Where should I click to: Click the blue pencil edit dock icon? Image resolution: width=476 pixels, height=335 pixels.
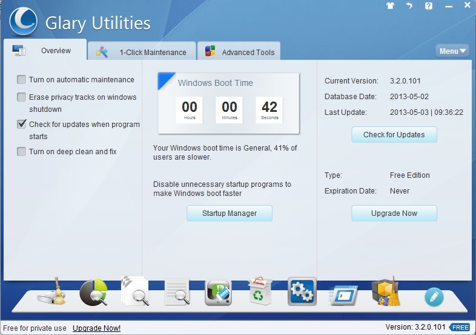(434, 297)
